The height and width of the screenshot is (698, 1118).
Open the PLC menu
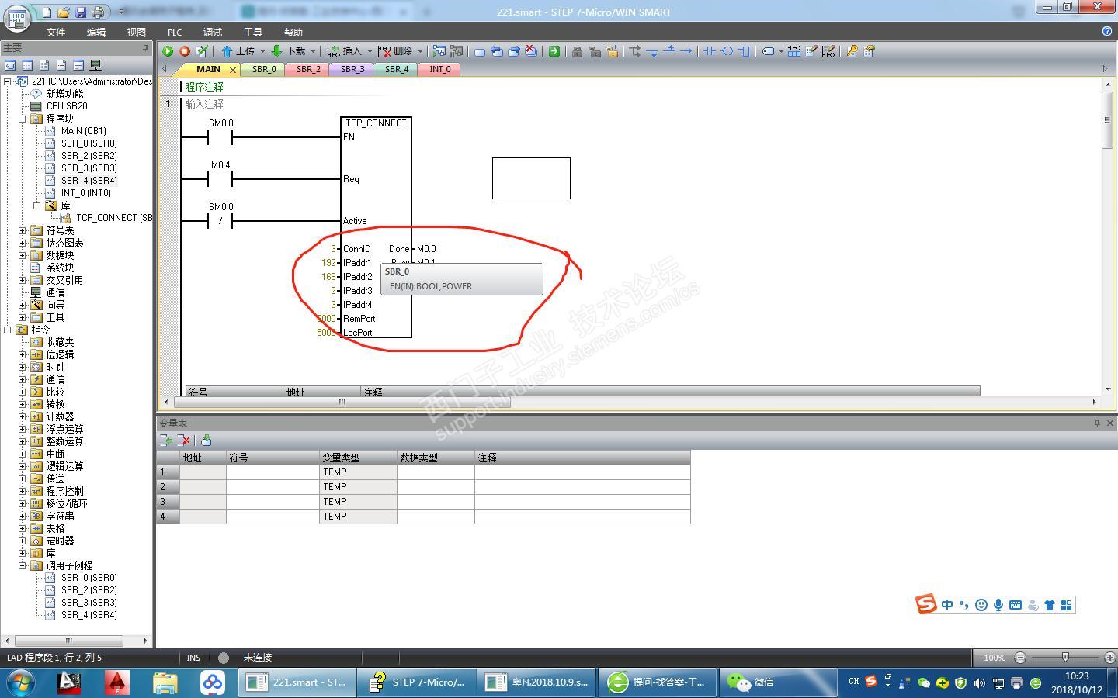(175, 32)
